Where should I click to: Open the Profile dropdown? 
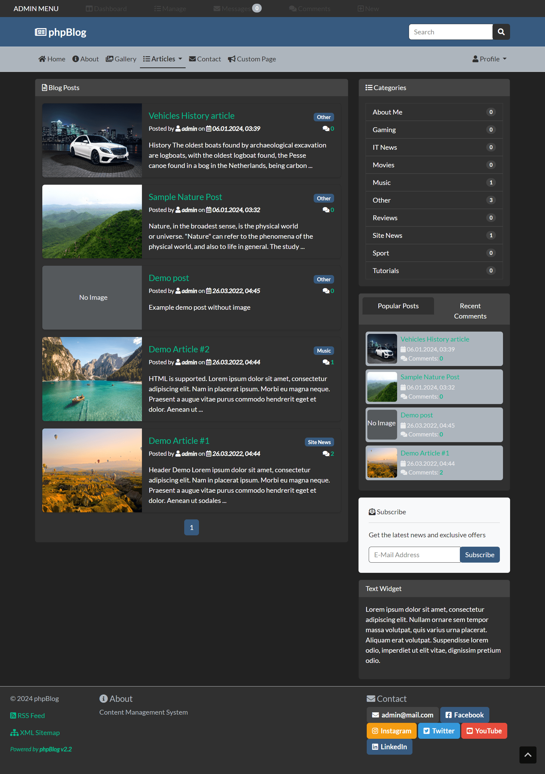pyautogui.click(x=489, y=59)
